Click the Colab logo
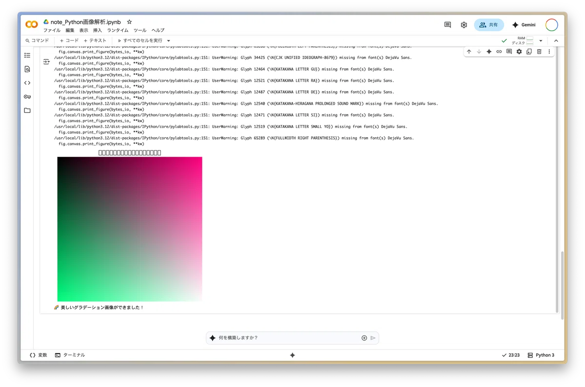This screenshot has height=387, width=585. pos(32,24)
